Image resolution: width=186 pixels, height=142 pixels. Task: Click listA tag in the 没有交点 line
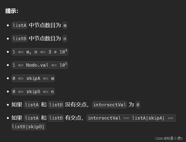(32, 105)
